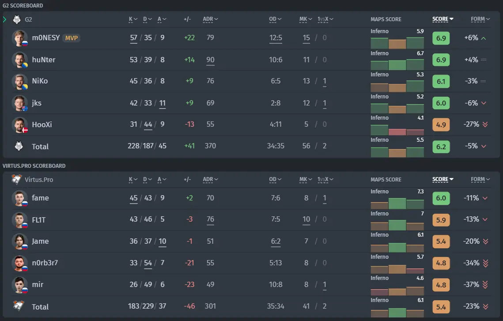Click m0NESY's player avatar
This screenshot has width=503, height=321.
pos(19,38)
